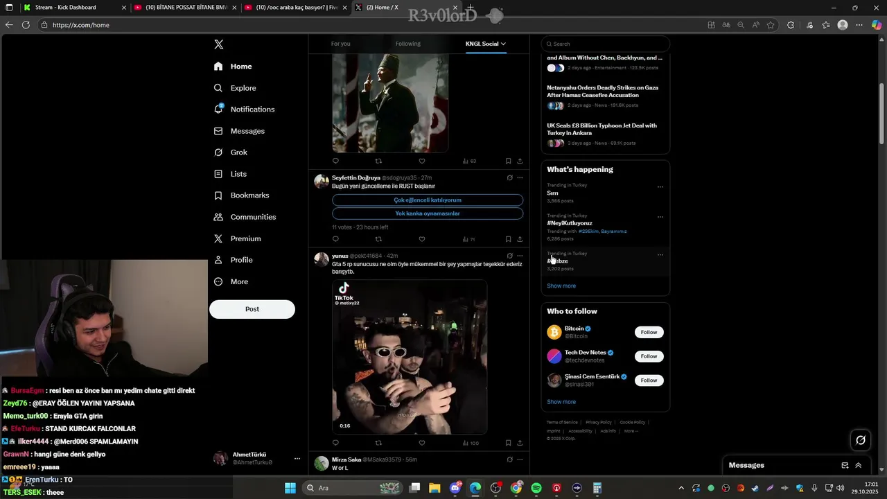Open the Windows Start menu

[290, 488]
